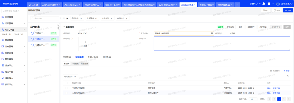Click the help icon next to 应用图标
Image resolution: width=294 pixels, height=103 pixels.
point(72,38)
